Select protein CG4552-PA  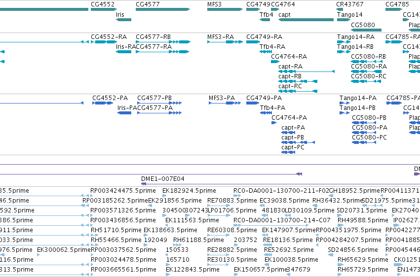tap(103, 103)
